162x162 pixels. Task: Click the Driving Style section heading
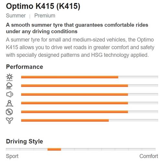coord(25,142)
